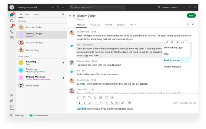Screen dimensions: 206x129
Task: Open the Messaging tab in the sidebar
Action: pyautogui.click(x=12, y=15)
